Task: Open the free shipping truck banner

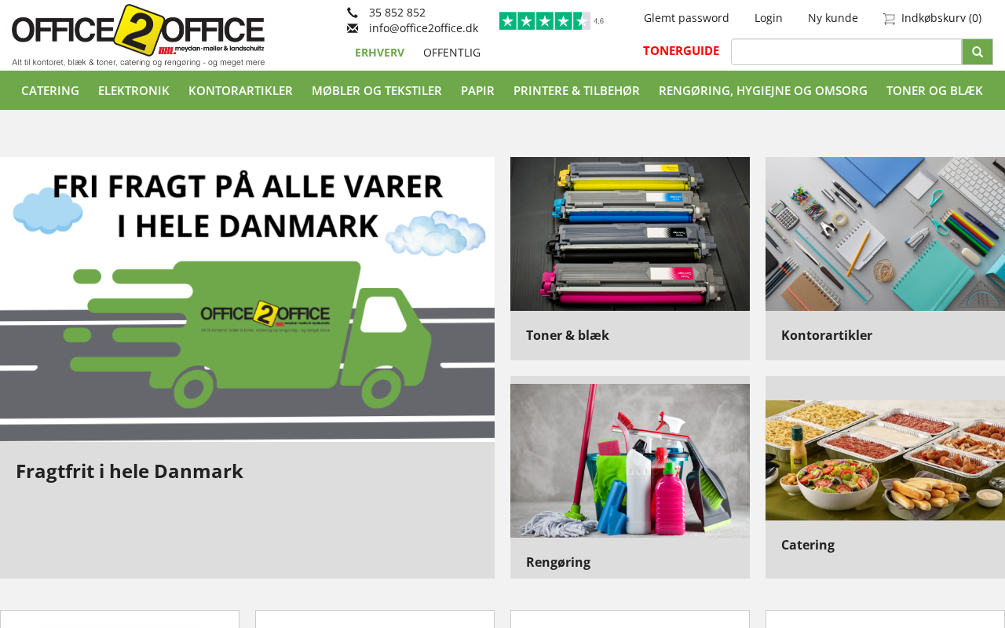Action: [x=247, y=298]
